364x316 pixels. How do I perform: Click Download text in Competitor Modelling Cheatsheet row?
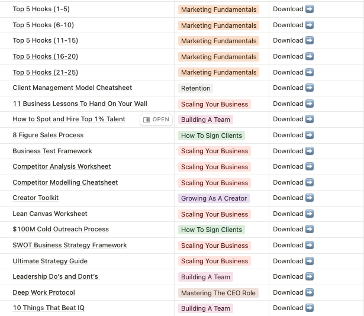(288, 182)
